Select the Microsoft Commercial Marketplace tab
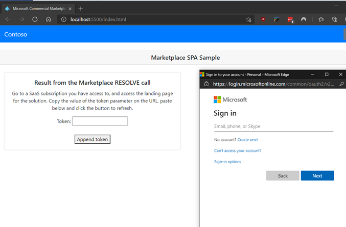This screenshot has height=227, width=346. pyautogui.click(x=38, y=9)
